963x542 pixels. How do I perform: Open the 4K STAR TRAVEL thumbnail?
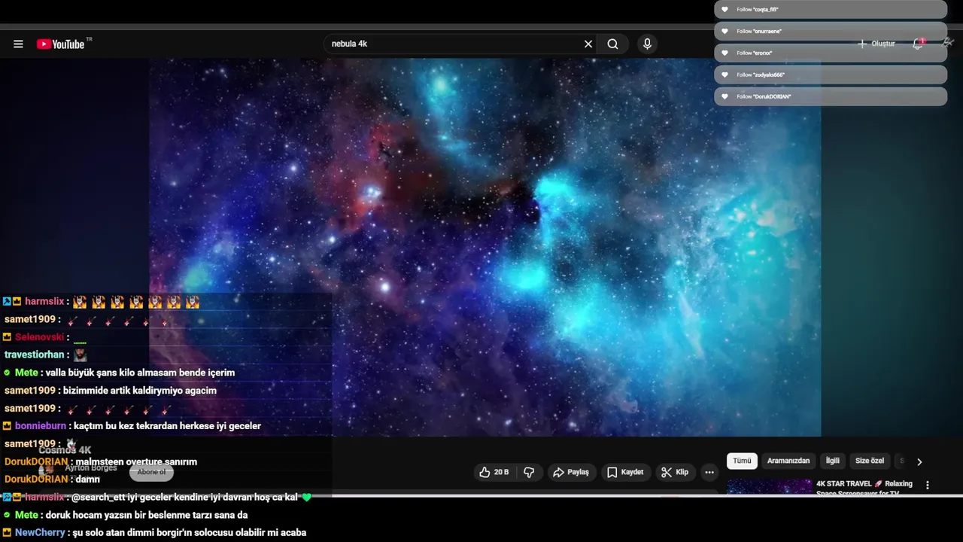[769, 487]
